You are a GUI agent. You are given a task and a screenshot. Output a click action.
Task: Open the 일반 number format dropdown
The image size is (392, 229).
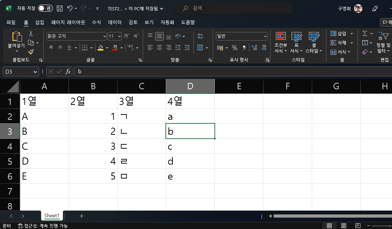tap(265, 36)
